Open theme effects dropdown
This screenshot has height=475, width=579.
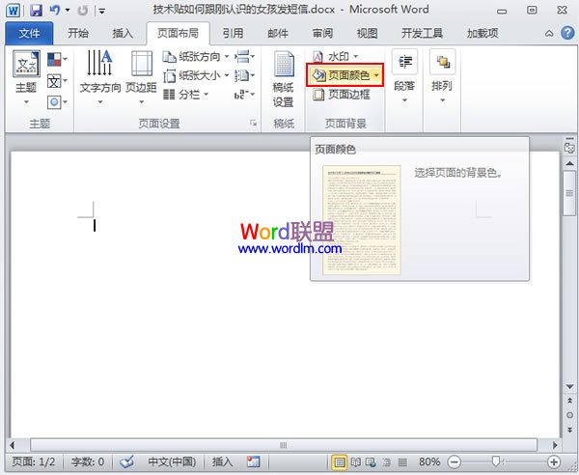pos(57,102)
